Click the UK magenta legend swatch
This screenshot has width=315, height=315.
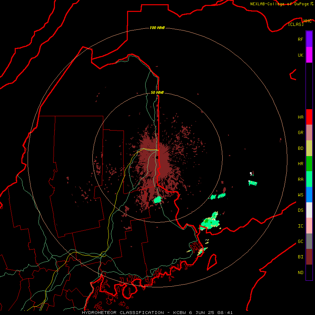[309, 55]
